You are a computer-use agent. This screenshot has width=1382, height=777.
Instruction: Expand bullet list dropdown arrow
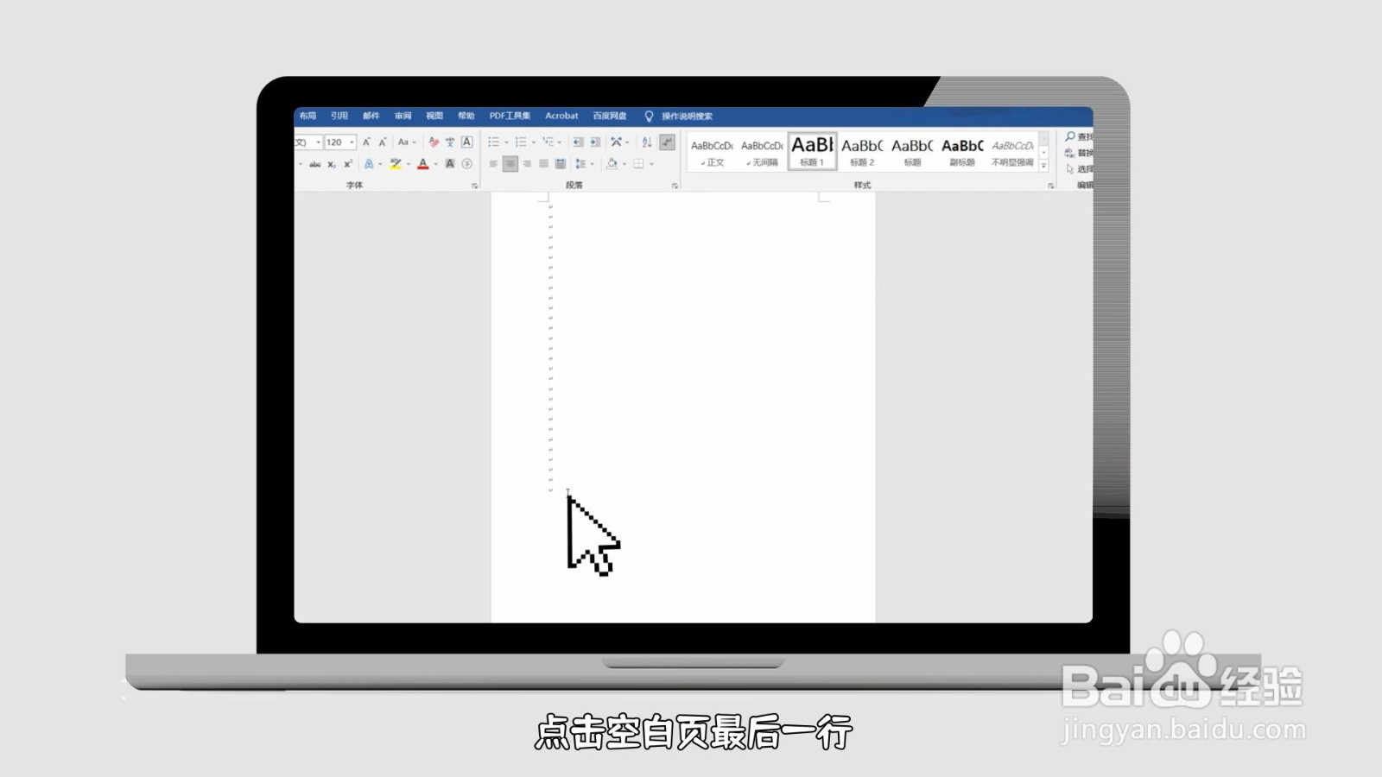click(506, 142)
